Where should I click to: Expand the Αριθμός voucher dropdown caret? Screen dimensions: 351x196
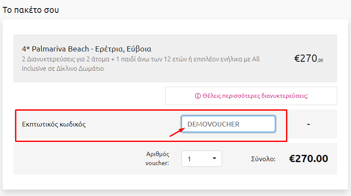(x=214, y=159)
